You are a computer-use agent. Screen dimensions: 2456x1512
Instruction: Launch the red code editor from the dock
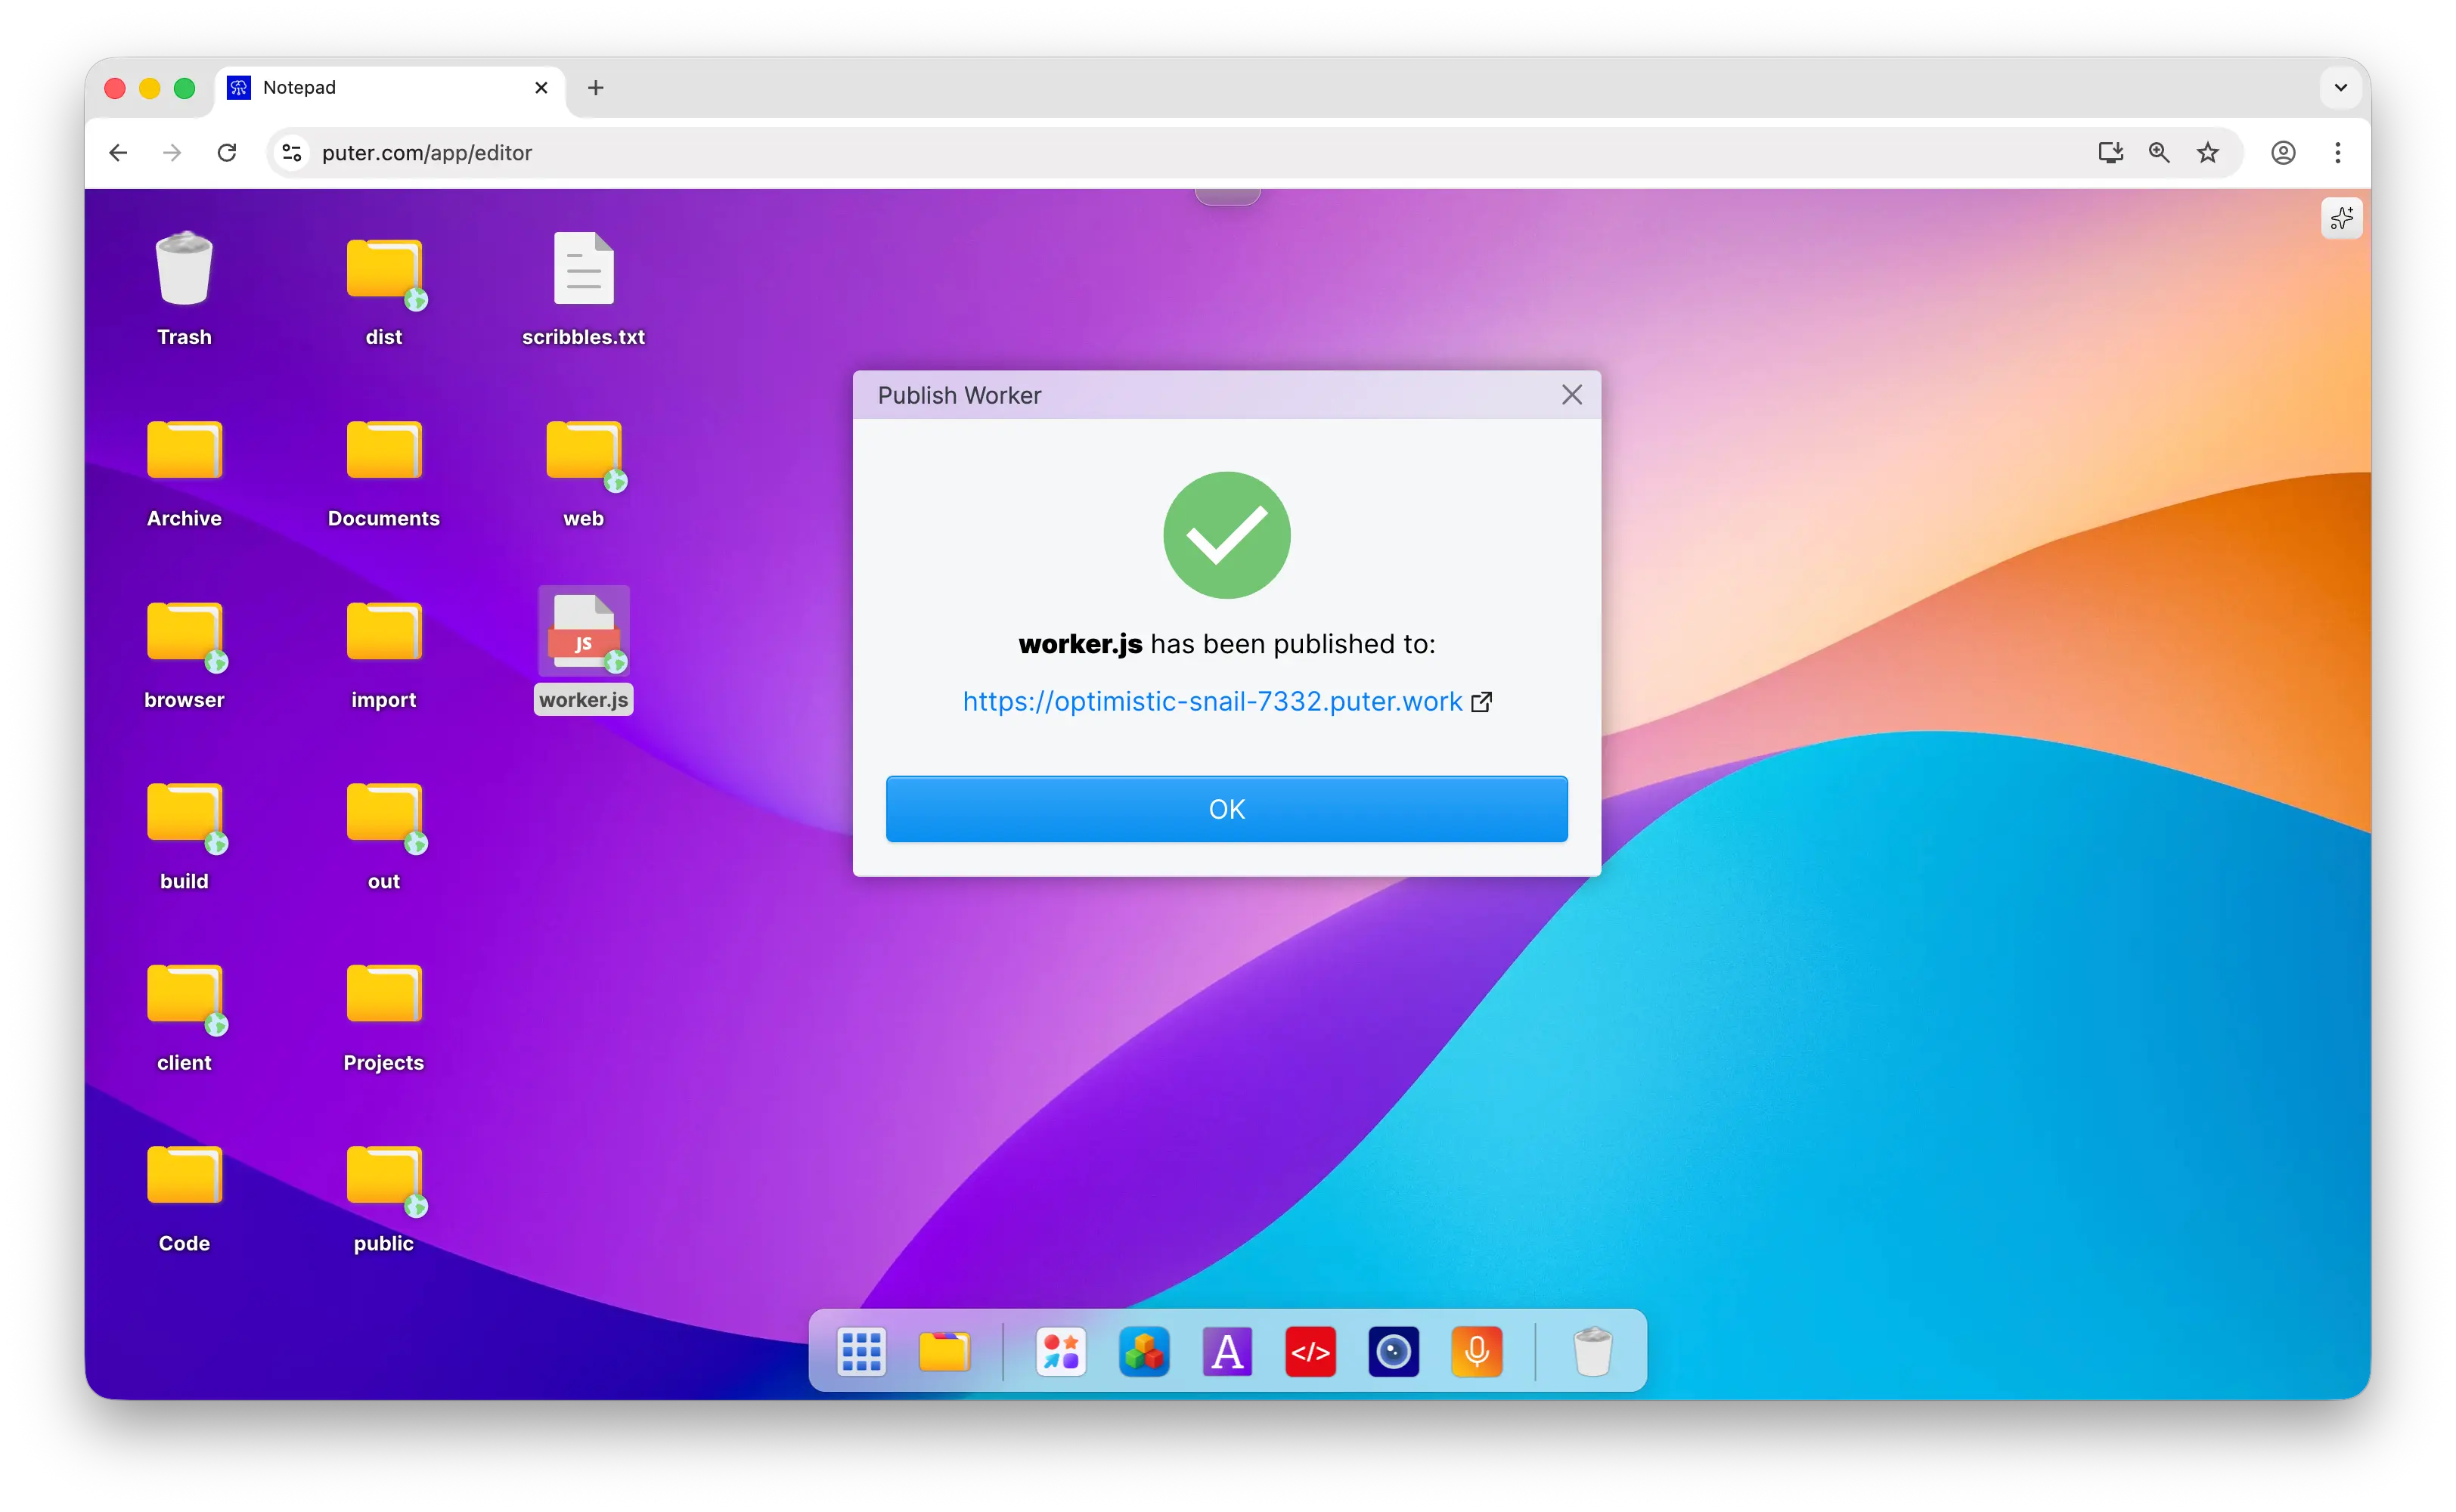coord(1310,1351)
